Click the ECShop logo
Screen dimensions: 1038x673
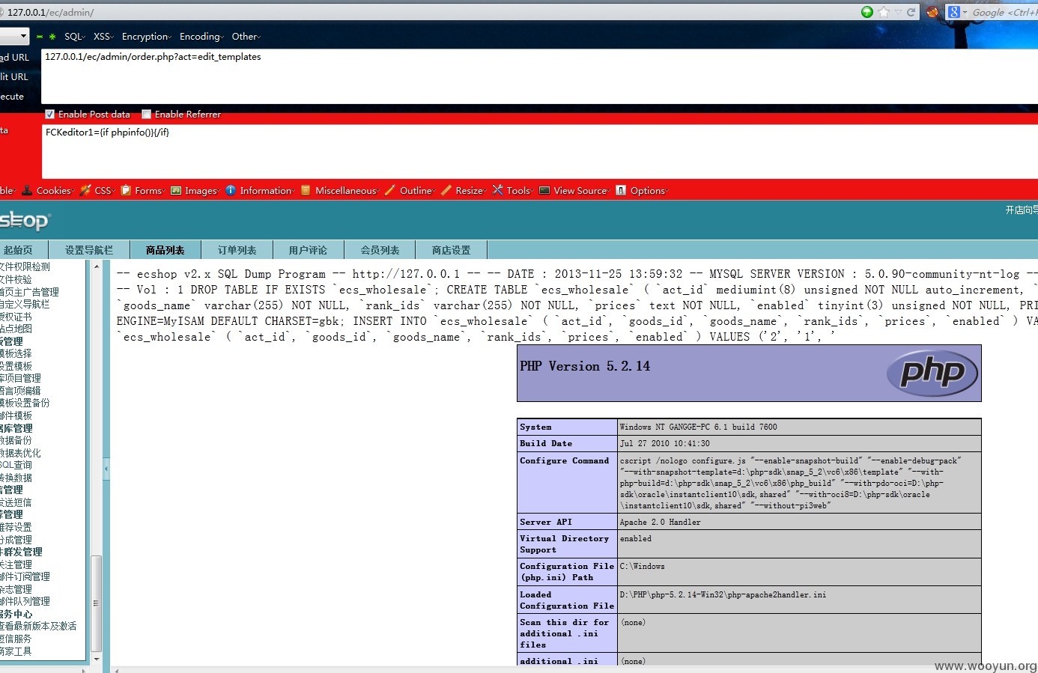25,220
